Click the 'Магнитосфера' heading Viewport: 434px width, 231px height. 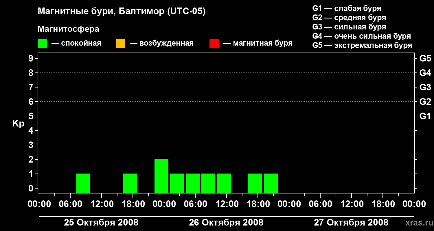pos(69,29)
